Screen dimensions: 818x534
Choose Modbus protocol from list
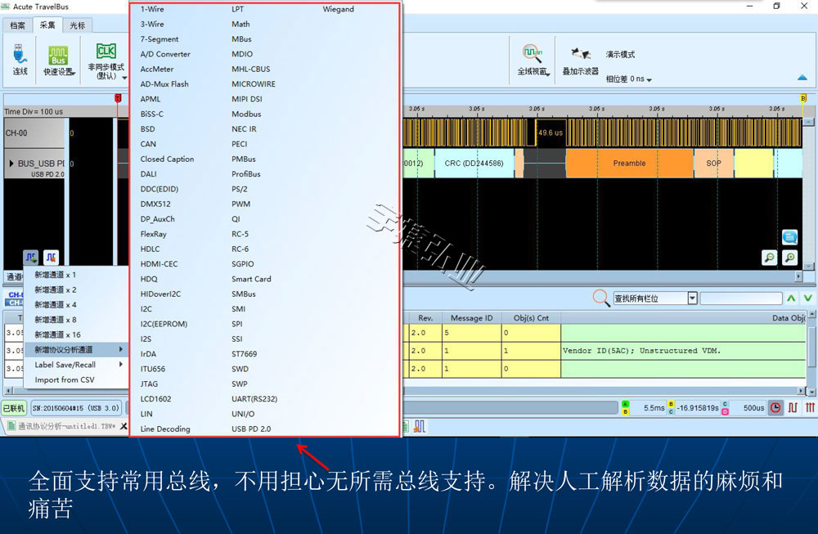pyautogui.click(x=246, y=114)
